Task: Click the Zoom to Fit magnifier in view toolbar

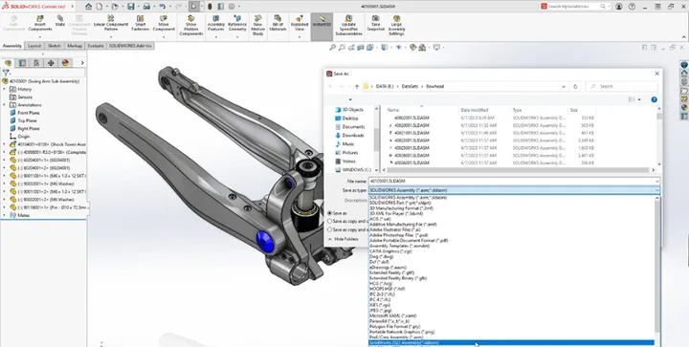Action: point(333,48)
